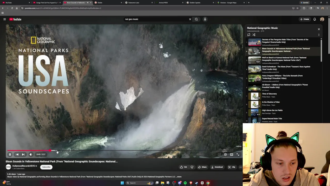Screen dimensions: 330x186
Task: Play Secrets of the Penguins Main Titles
Action: 283,42
